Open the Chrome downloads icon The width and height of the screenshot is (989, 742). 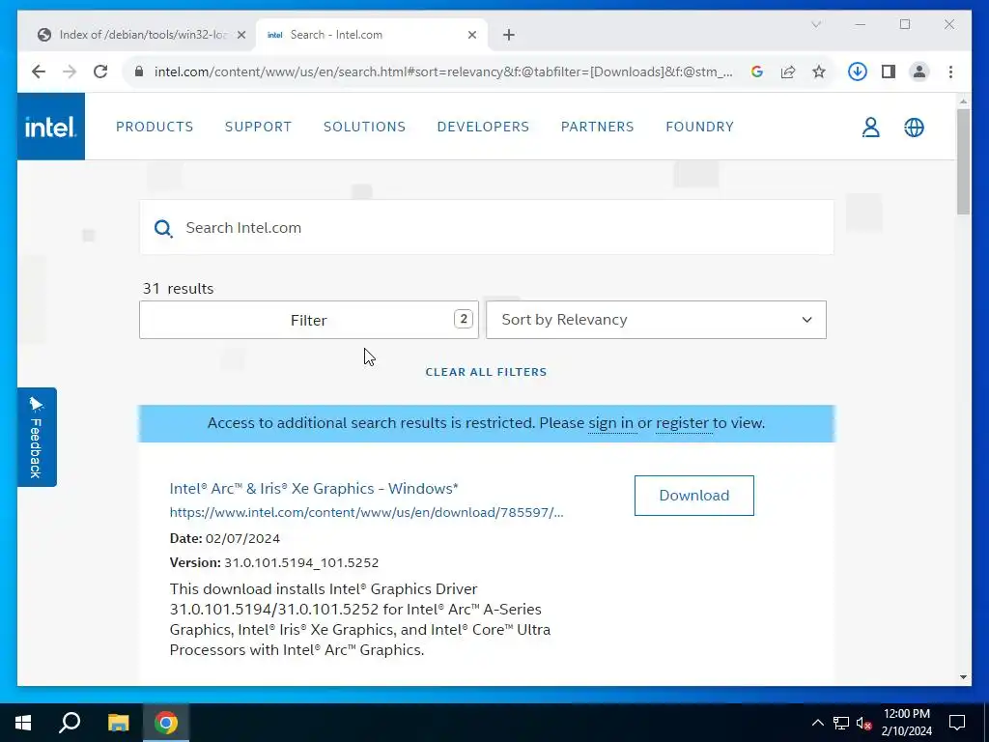coord(858,71)
